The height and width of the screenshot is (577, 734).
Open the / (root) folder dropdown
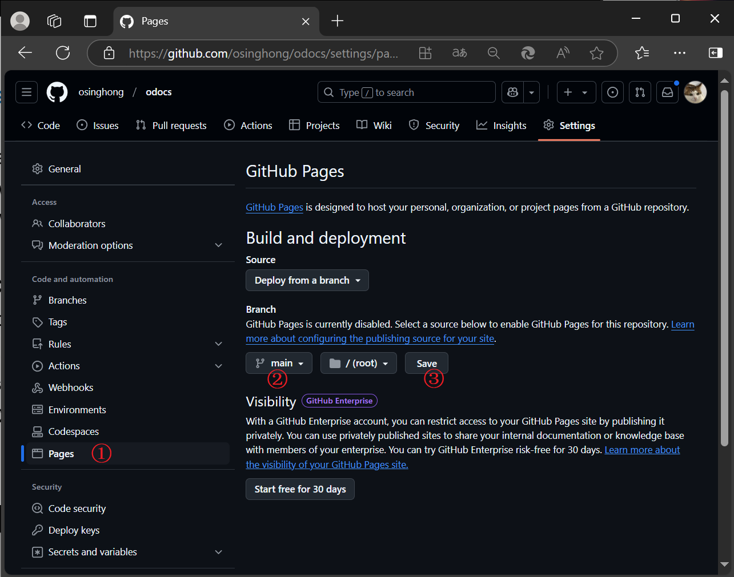358,363
